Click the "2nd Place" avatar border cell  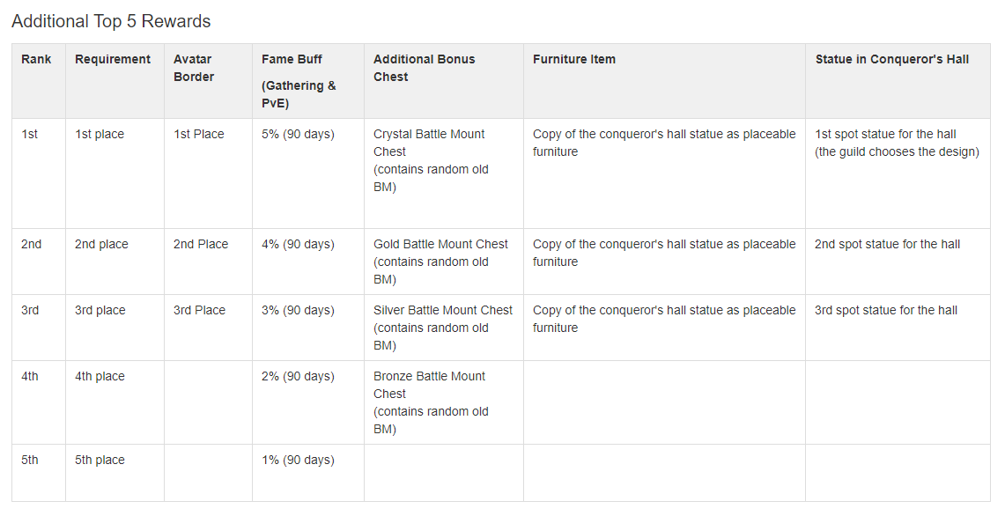pyautogui.click(x=201, y=244)
